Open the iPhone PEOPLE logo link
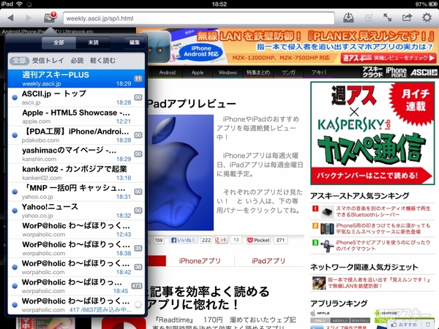 point(396,72)
